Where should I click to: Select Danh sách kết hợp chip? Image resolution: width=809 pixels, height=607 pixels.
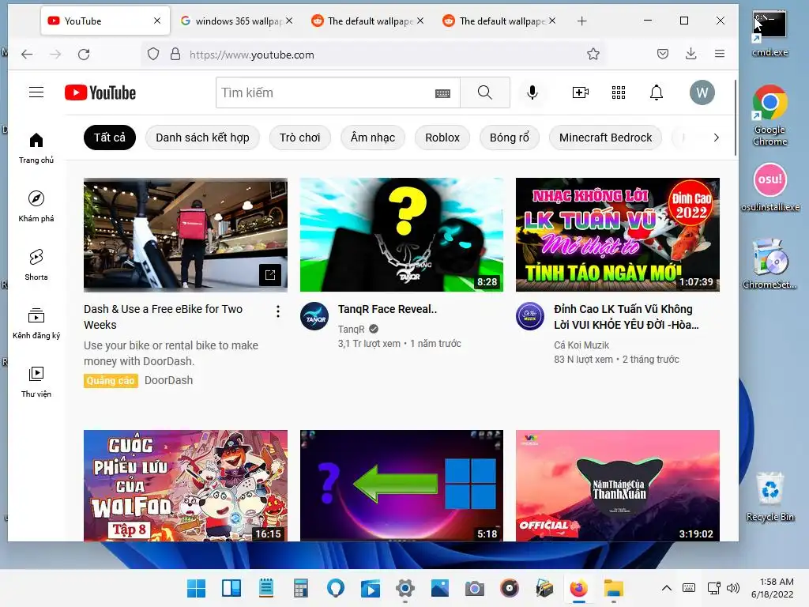[x=202, y=138]
